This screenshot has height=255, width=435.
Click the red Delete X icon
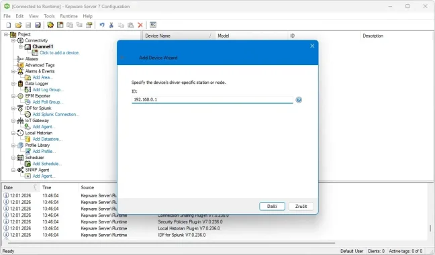pyautogui.click(x=140, y=25)
